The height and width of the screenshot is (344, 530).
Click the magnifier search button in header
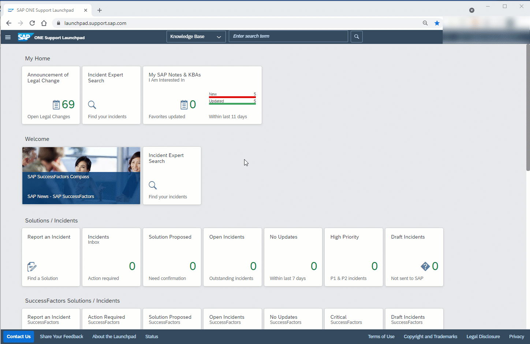tap(357, 37)
